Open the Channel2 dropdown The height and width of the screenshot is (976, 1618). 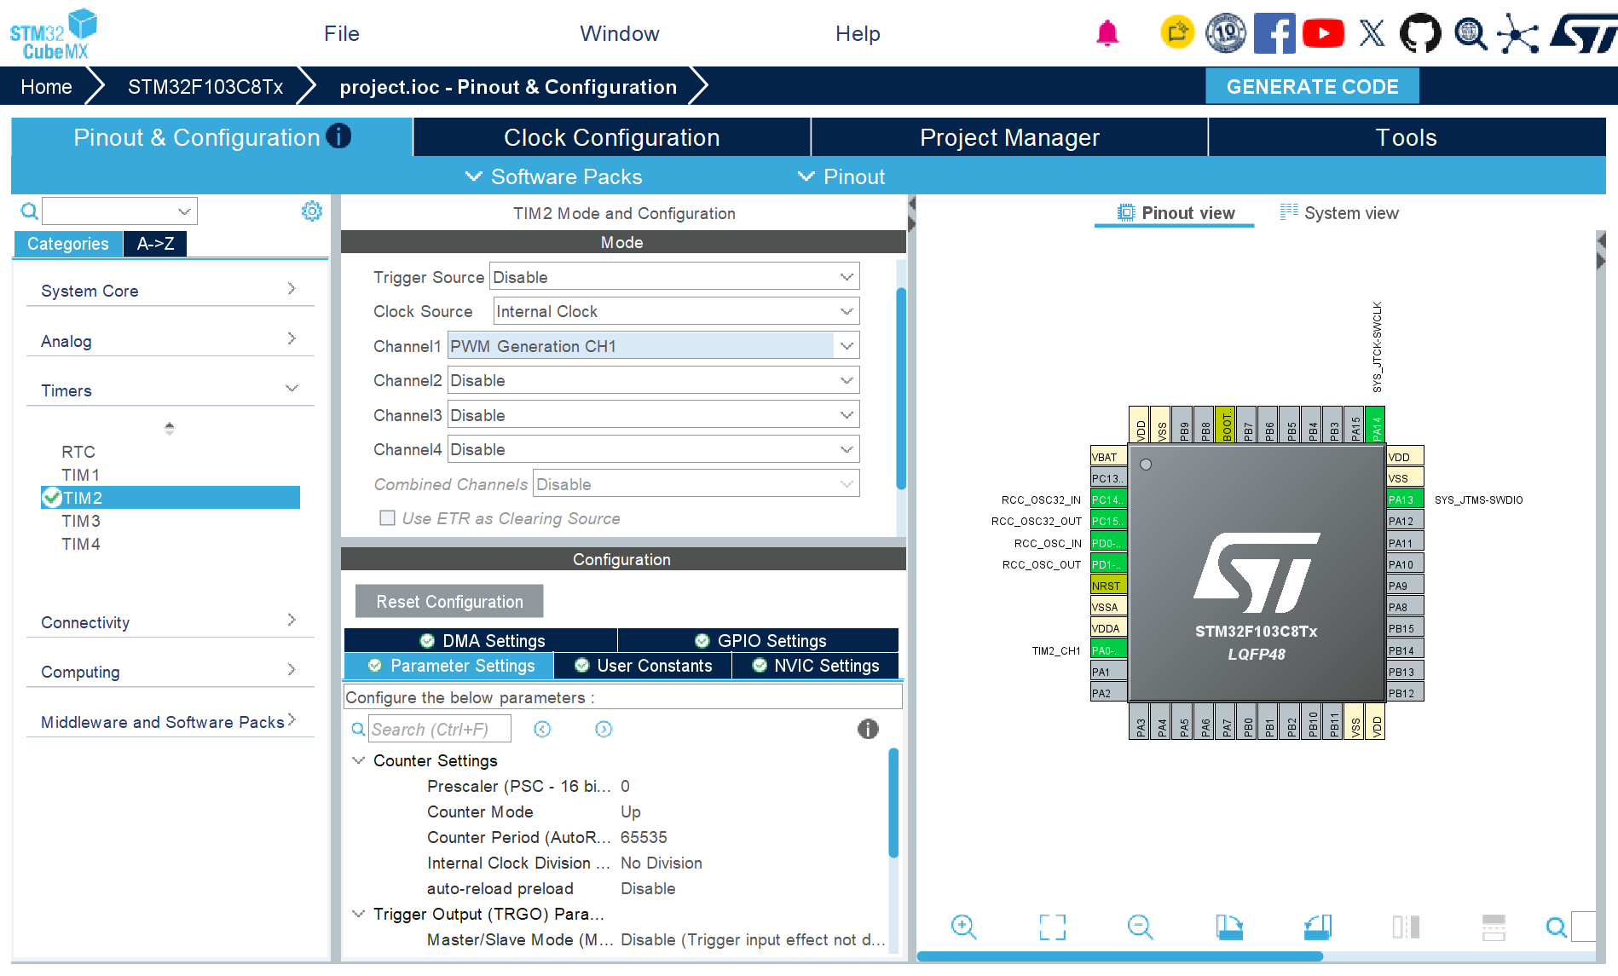coord(653,380)
